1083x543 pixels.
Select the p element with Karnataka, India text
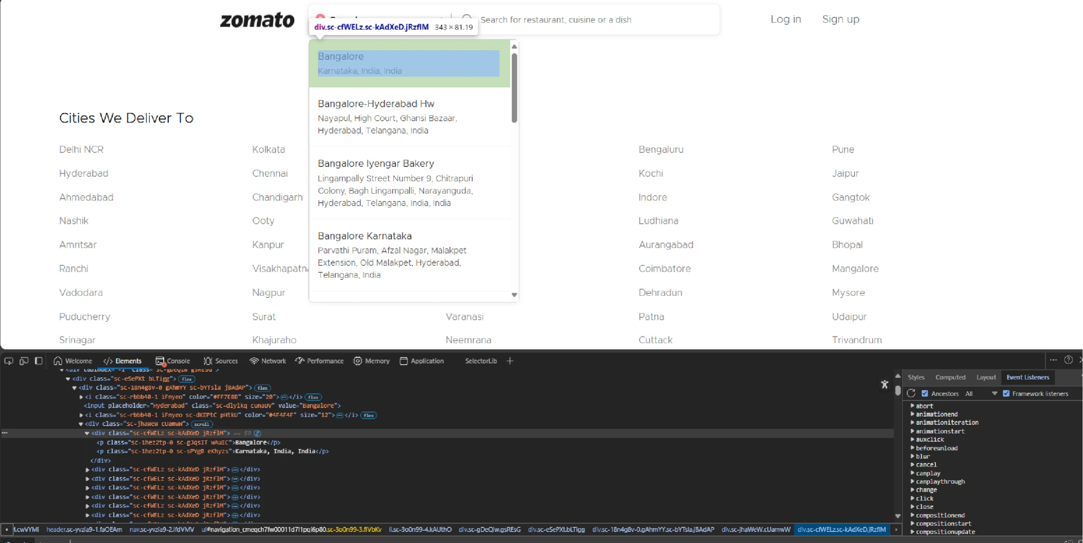(213, 451)
